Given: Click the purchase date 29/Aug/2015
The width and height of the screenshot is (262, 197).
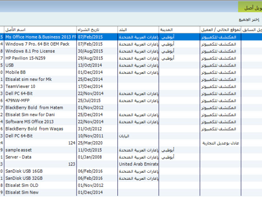Looking at the screenshot, I should tap(90, 58).
